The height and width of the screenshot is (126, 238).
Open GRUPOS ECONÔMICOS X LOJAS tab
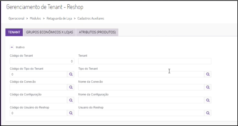click(50, 32)
